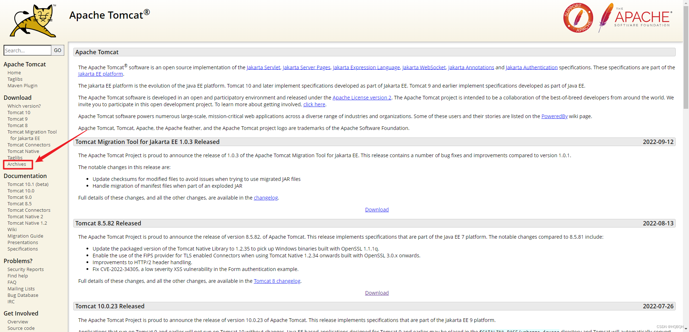Open Tomcat 10.0 documentation
This screenshot has width=689, height=332.
(21, 191)
